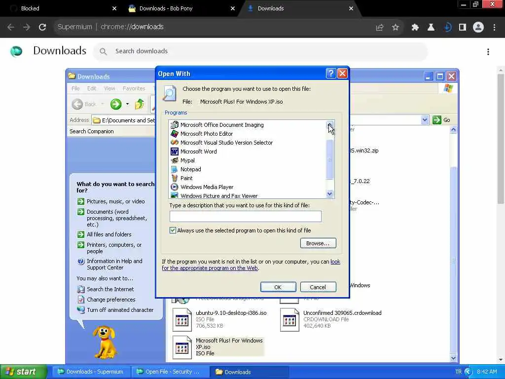Viewport: 505px width, 379px height.
Task: Open the browser extensions puzzle icon
Action: tap(415, 28)
